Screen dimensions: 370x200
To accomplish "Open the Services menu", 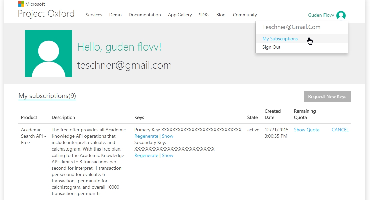I will (x=94, y=15).
